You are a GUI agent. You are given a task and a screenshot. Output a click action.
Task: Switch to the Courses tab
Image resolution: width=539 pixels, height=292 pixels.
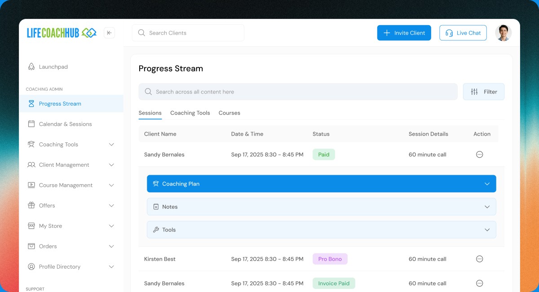coord(230,113)
